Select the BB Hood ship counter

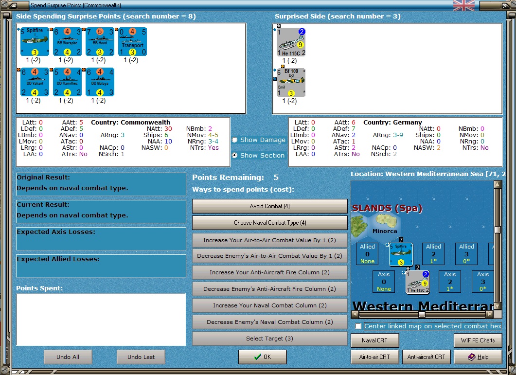(x=100, y=41)
